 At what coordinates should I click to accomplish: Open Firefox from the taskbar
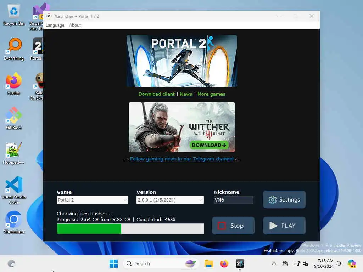[x=224, y=263]
